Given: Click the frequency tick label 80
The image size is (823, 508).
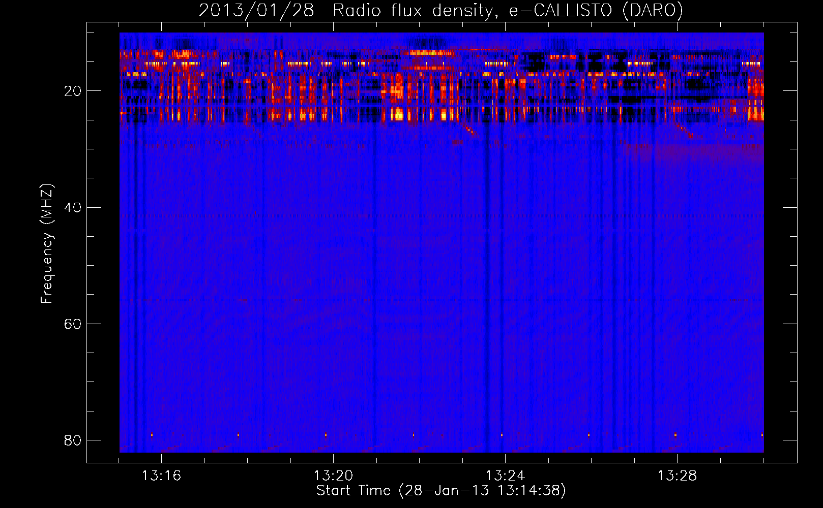Looking at the screenshot, I should point(73,440).
